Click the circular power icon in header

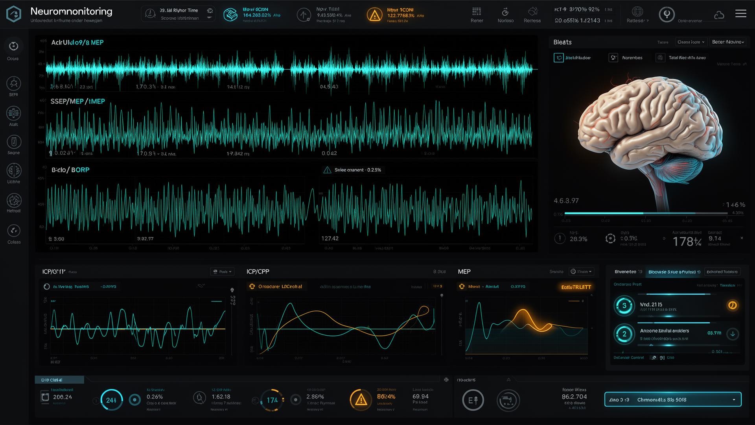pyautogui.click(x=667, y=14)
